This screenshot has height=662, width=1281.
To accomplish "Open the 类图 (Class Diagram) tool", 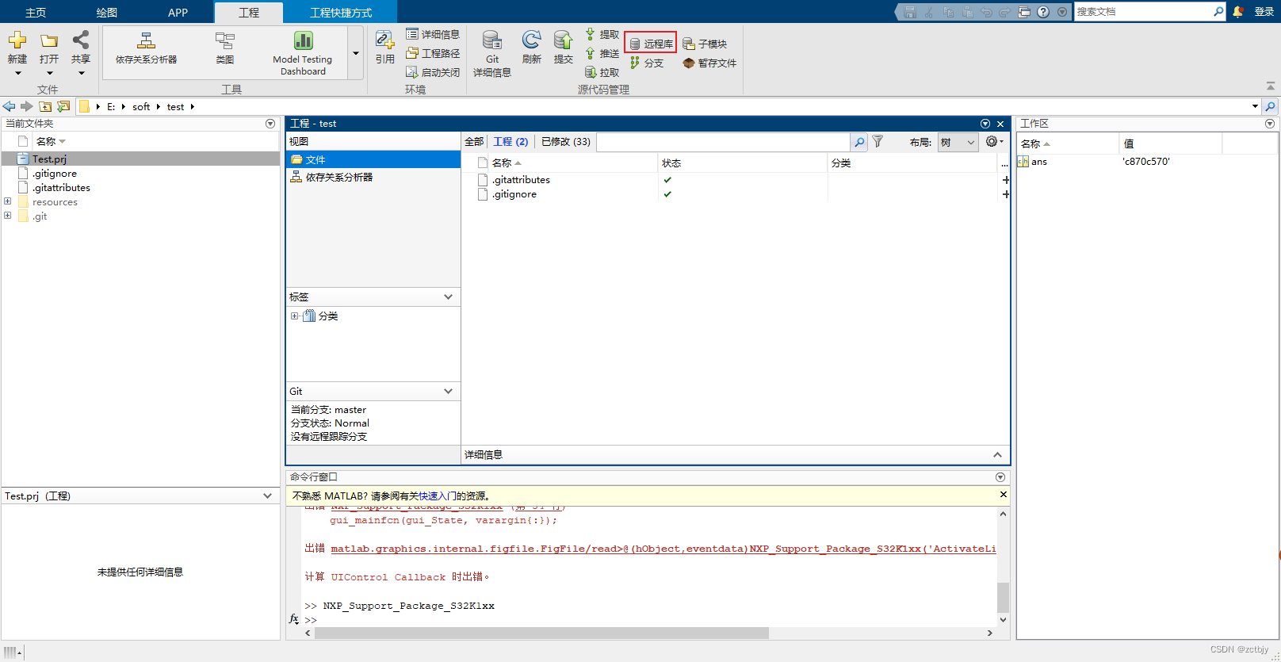I will pos(225,48).
